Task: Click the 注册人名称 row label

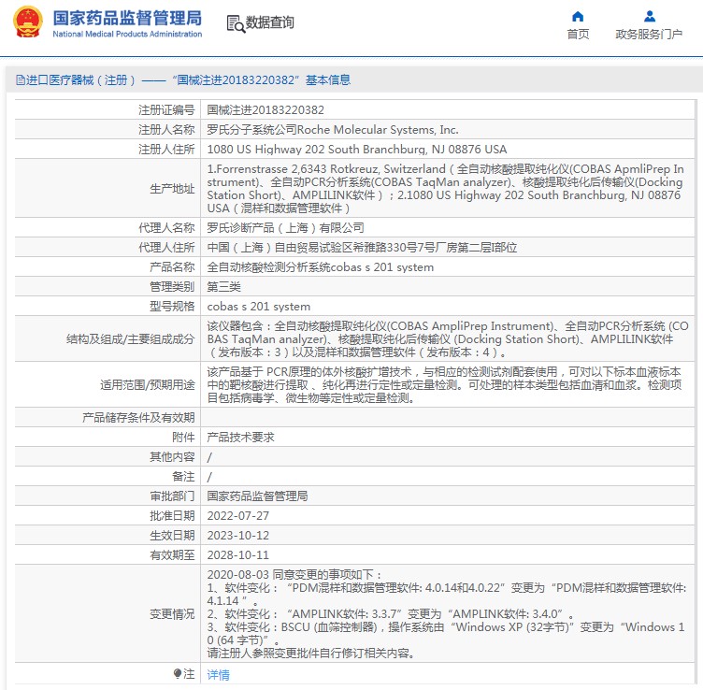Action: click(x=166, y=130)
